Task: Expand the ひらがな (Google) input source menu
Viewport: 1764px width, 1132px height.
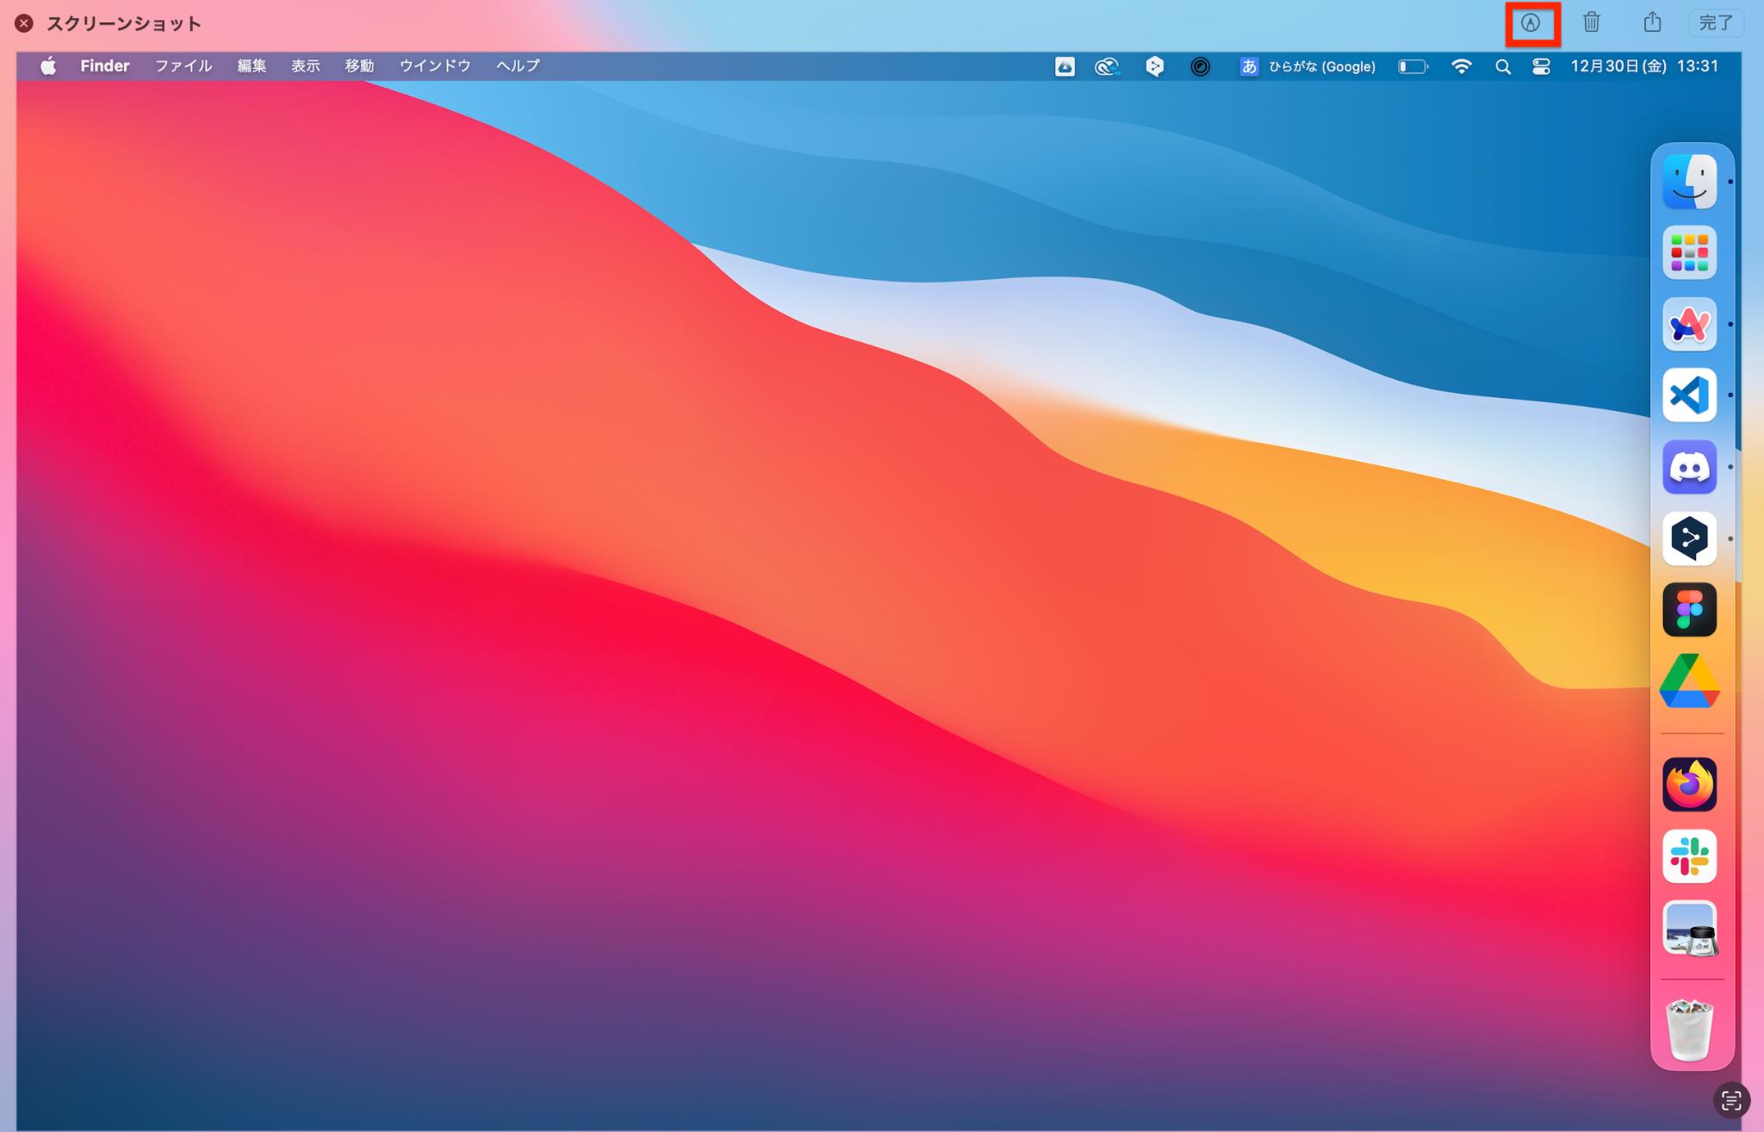Action: pyautogui.click(x=1307, y=66)
